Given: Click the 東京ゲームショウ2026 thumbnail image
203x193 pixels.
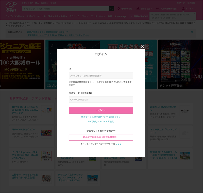Looking at the screenshot, I should (46, 133).
